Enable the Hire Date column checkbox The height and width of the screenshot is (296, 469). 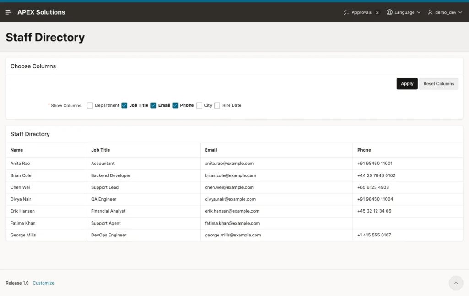pos(217,105)
